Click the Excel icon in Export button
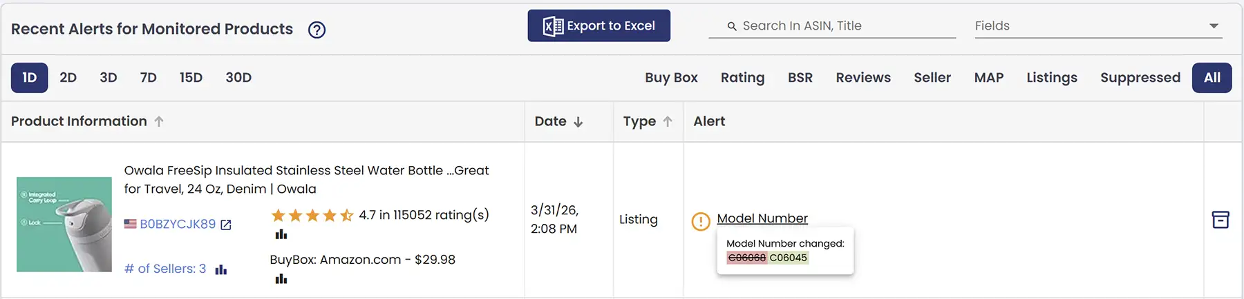Image resolution: width=1244 pixels, height=299 pixels. coord(553,26)
